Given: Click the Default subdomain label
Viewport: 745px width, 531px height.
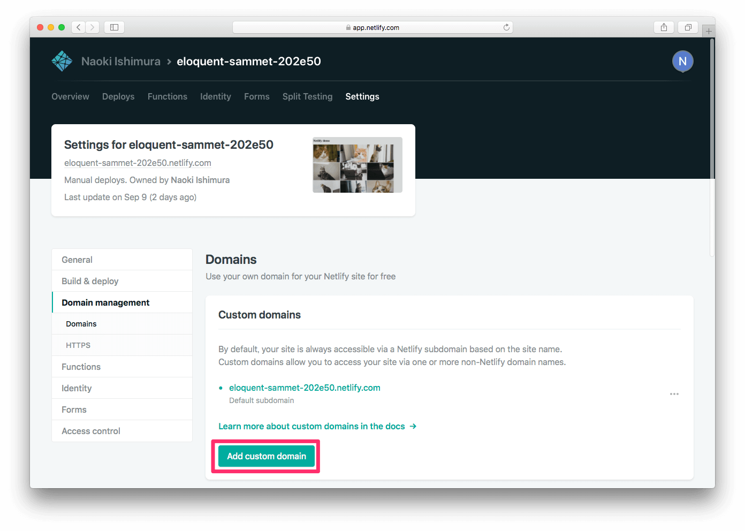Looking at the screenshot, I should 262,400.
